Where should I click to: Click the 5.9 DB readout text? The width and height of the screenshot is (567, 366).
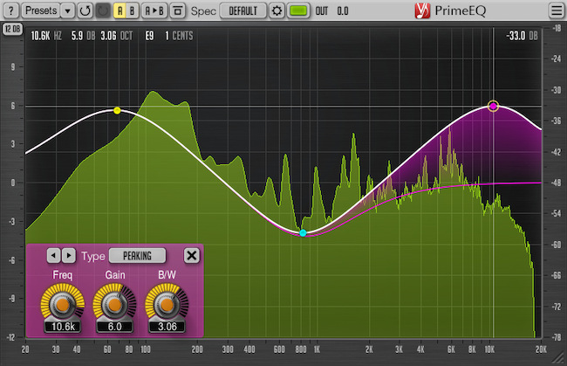[83, 36]
